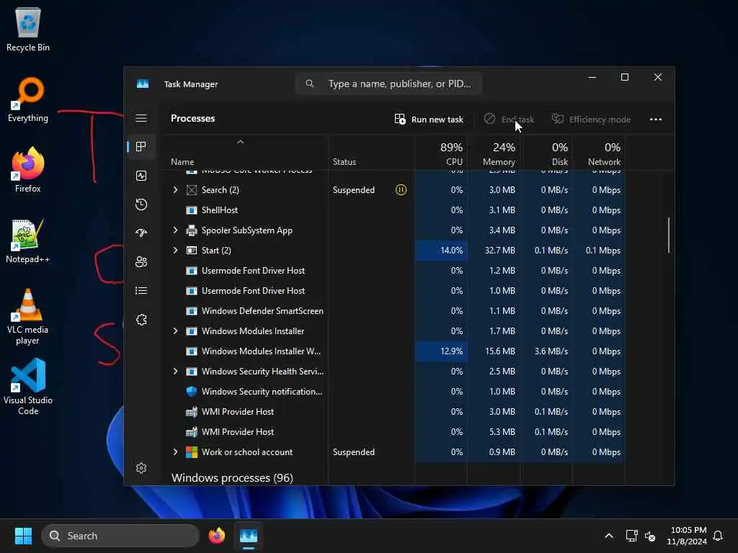The height and width of the screenshot is (553, 738).
Task: Click the 14.0% CPU cell for Start
Action: [x=442, y=251]
